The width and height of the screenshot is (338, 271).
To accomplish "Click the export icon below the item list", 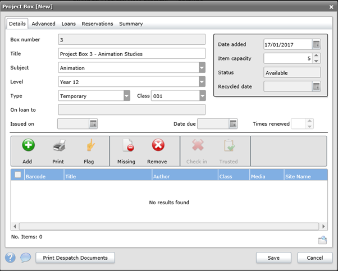I will point(322,240).
